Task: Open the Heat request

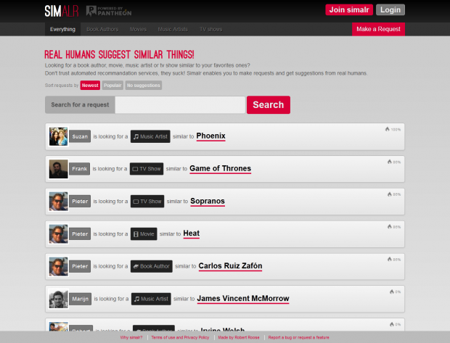Action: tap(192, 234)
